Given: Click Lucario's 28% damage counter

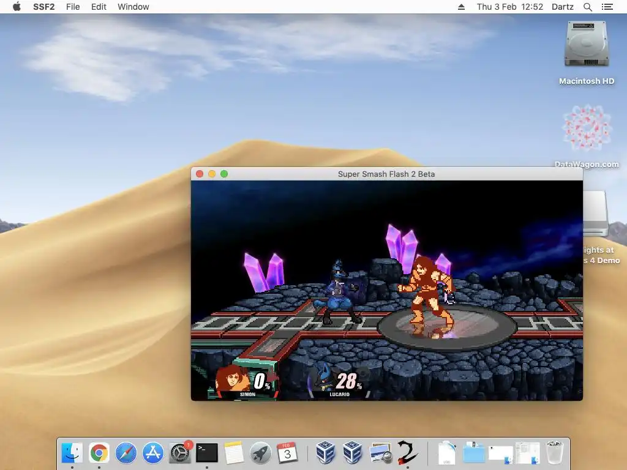Looking at the screenshot, I should point(348,381).
